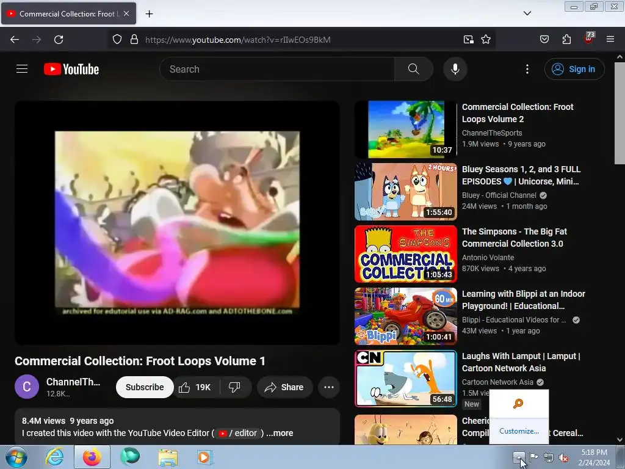This screenshot has width=625, height=469.
Task: Bookmark this page with the star icon
Action: pyautogui.click(x=485, y=40)
